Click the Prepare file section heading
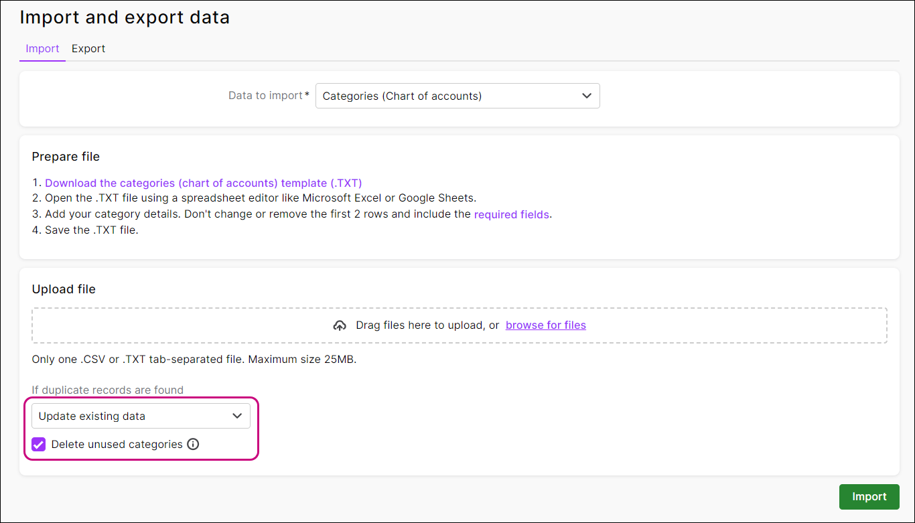Image resolution: width=915 pixels, height=523 pixels. [x=66, y=156]
